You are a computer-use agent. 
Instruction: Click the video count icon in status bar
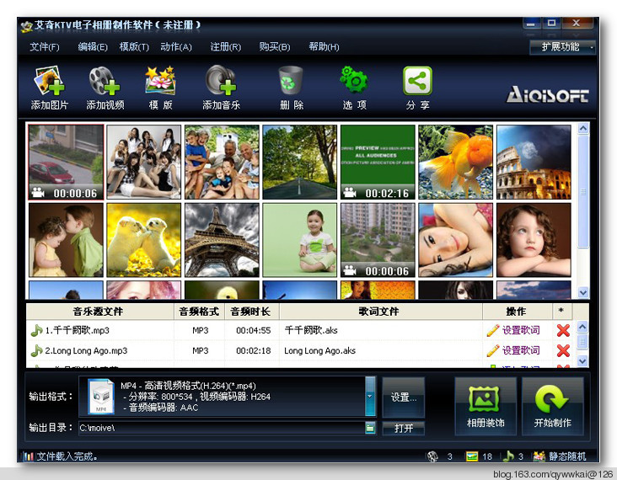(432, 456)
